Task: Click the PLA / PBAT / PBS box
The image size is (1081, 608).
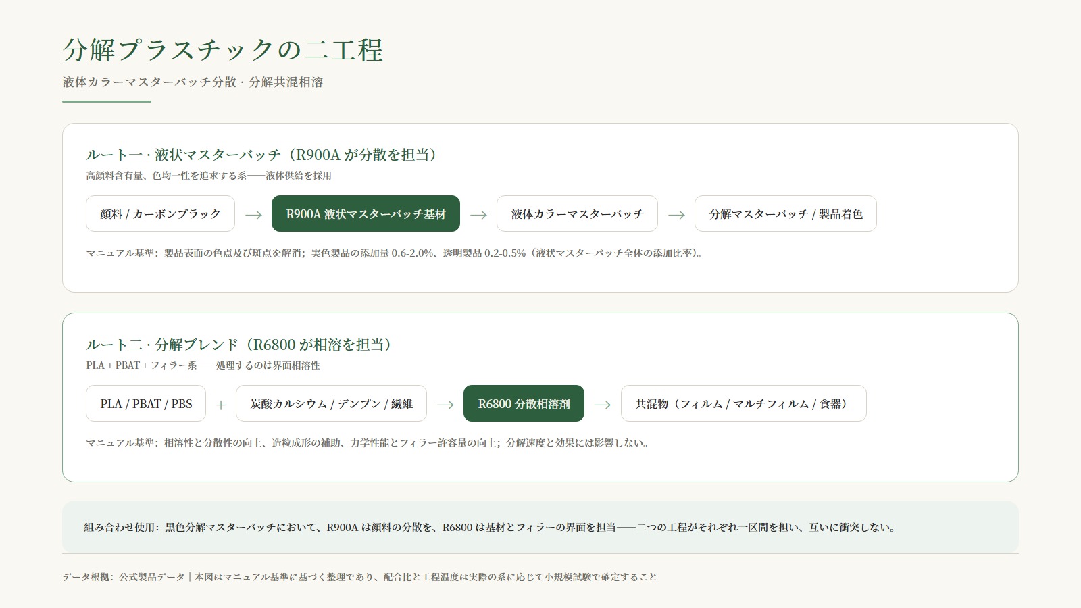Action: 146,403
